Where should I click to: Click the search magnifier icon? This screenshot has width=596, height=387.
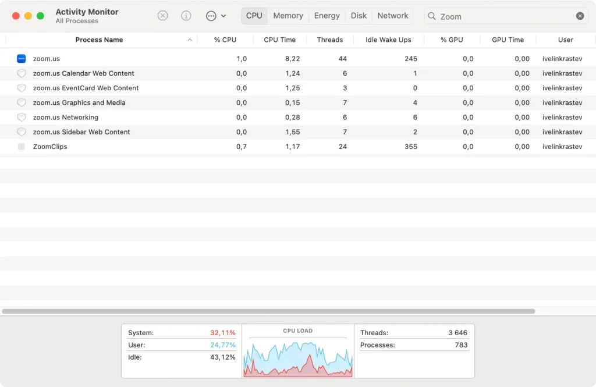[432, 16]
